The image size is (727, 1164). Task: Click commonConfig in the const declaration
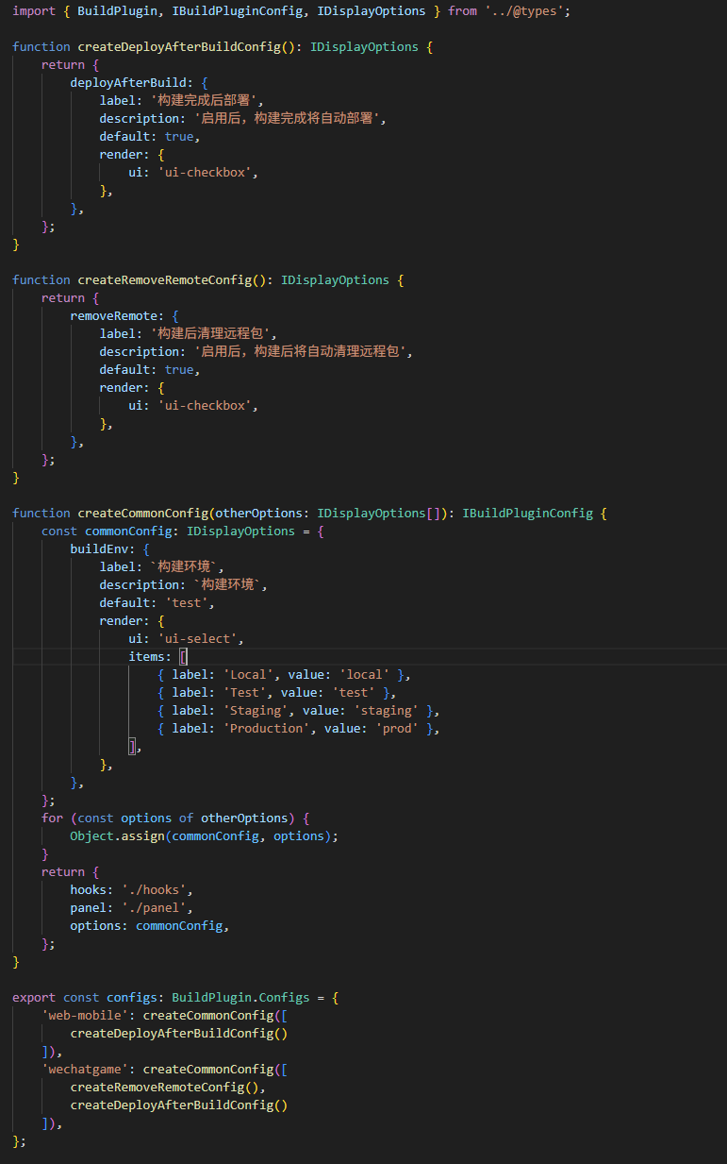(128, 531)
